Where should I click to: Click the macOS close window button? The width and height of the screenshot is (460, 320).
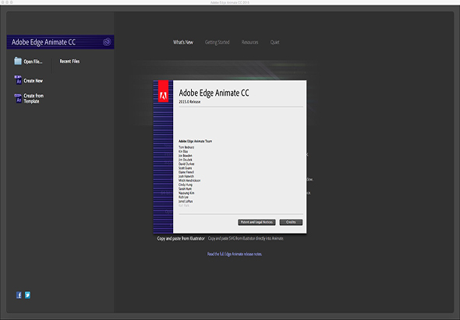[x=2, y=2]
